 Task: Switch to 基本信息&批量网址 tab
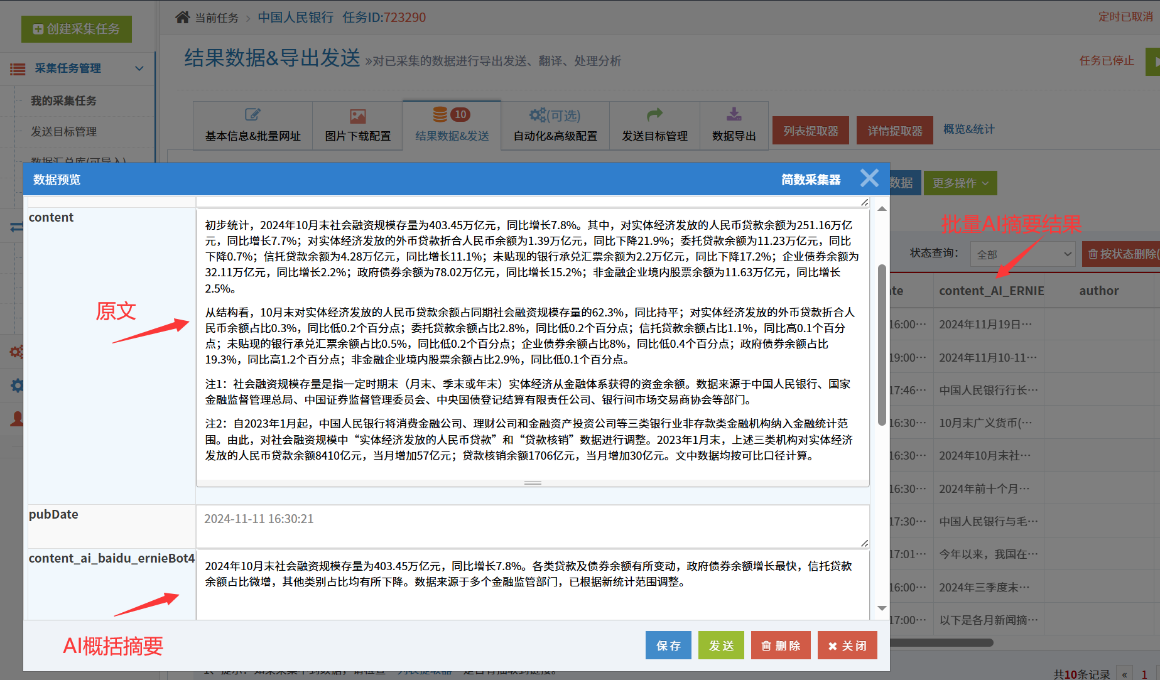(x=252, y=126)
